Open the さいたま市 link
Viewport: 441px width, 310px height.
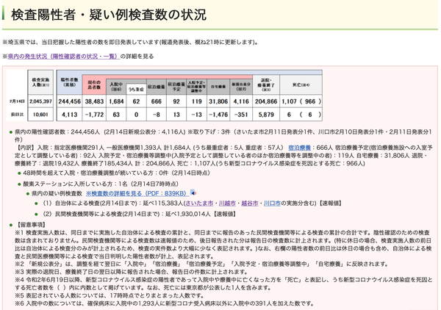(199, 203)
